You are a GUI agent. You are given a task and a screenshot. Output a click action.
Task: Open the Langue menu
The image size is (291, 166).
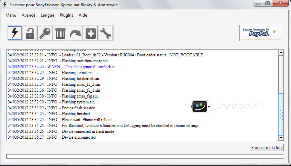[48, 15]
